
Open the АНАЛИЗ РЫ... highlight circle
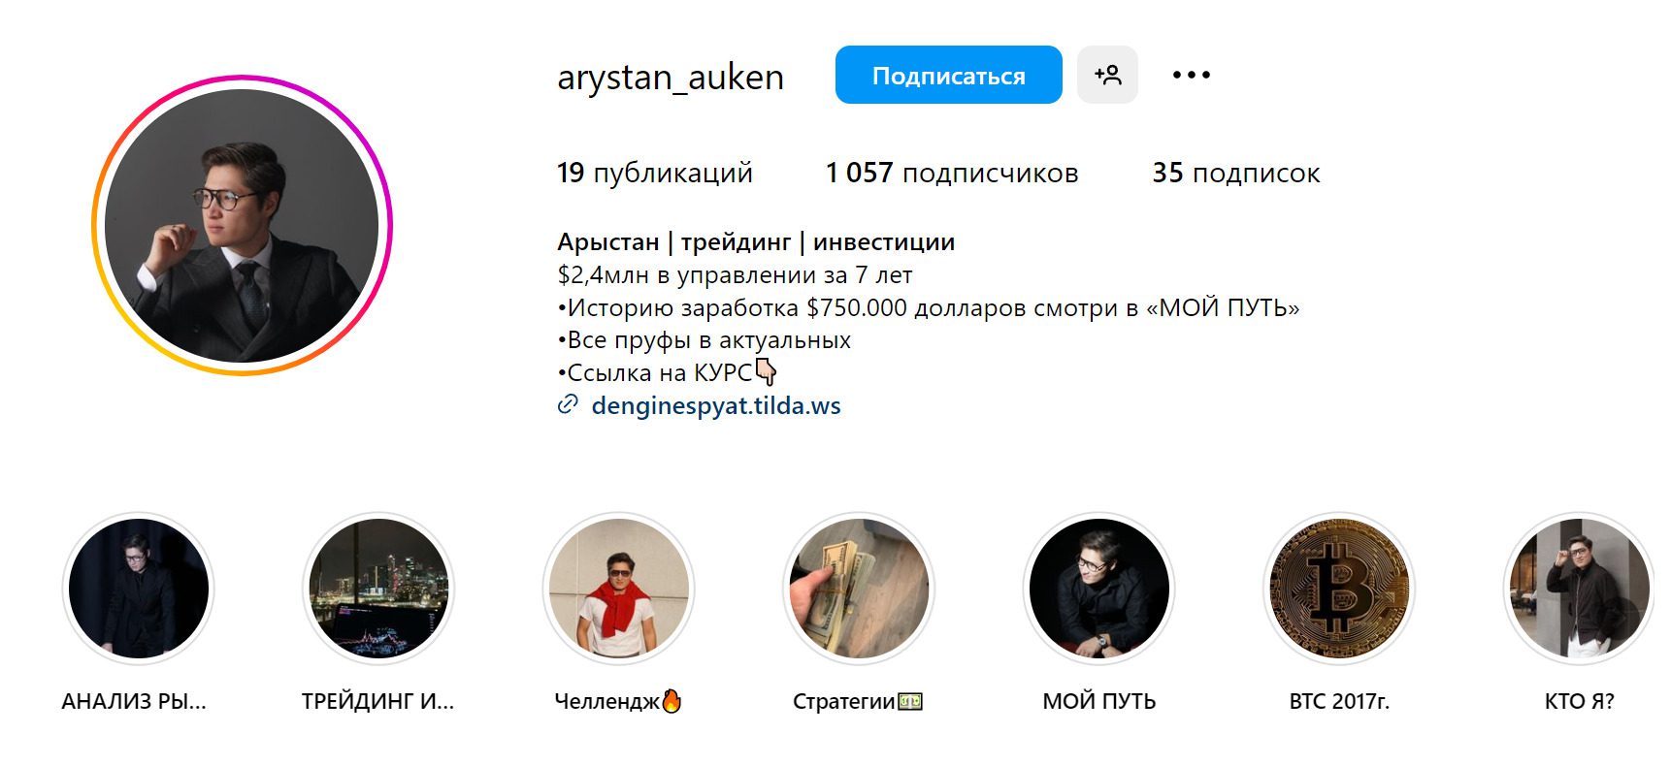pos(138,589)
